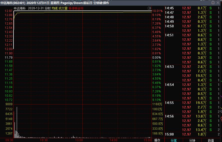Select the 14:45 tick row

click(193, 8)
